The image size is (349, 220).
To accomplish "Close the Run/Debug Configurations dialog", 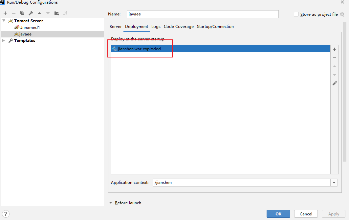I will pos(342,2).
